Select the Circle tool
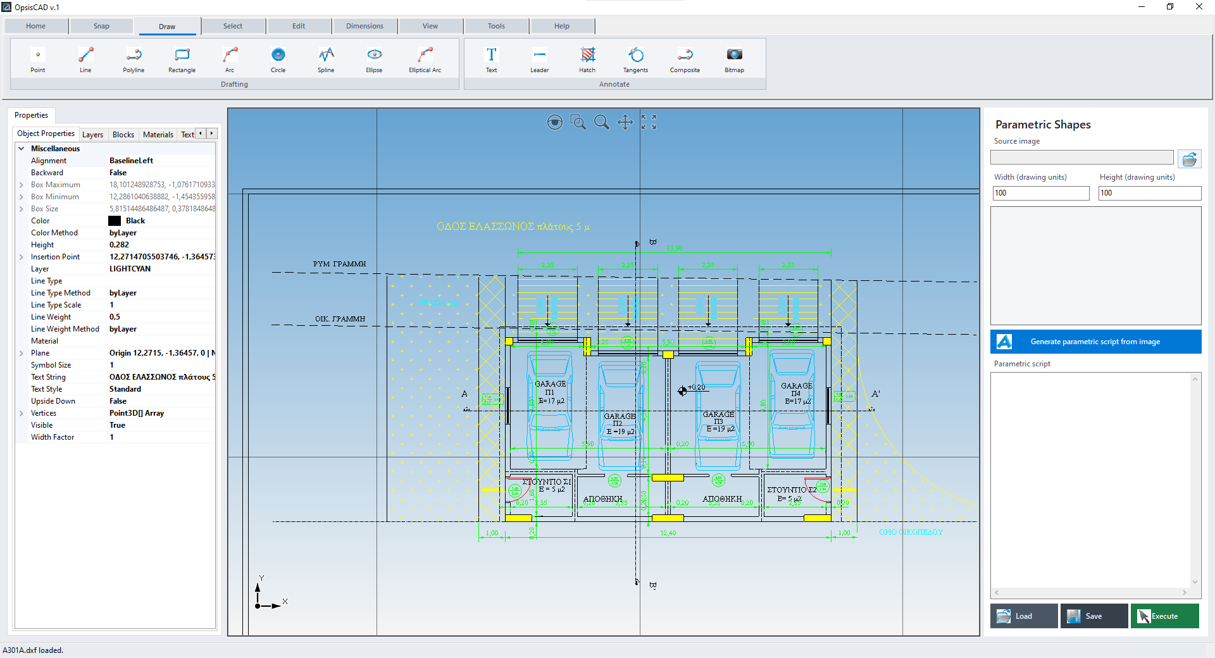This screenshot has width=1215, height=658. tap(278, 60)
